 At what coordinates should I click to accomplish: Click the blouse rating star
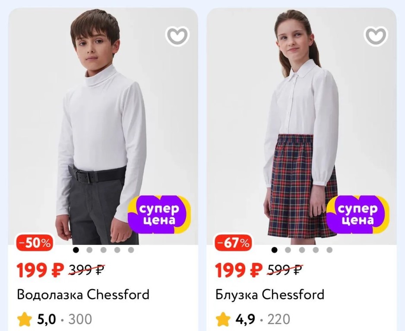coord(223,319)
